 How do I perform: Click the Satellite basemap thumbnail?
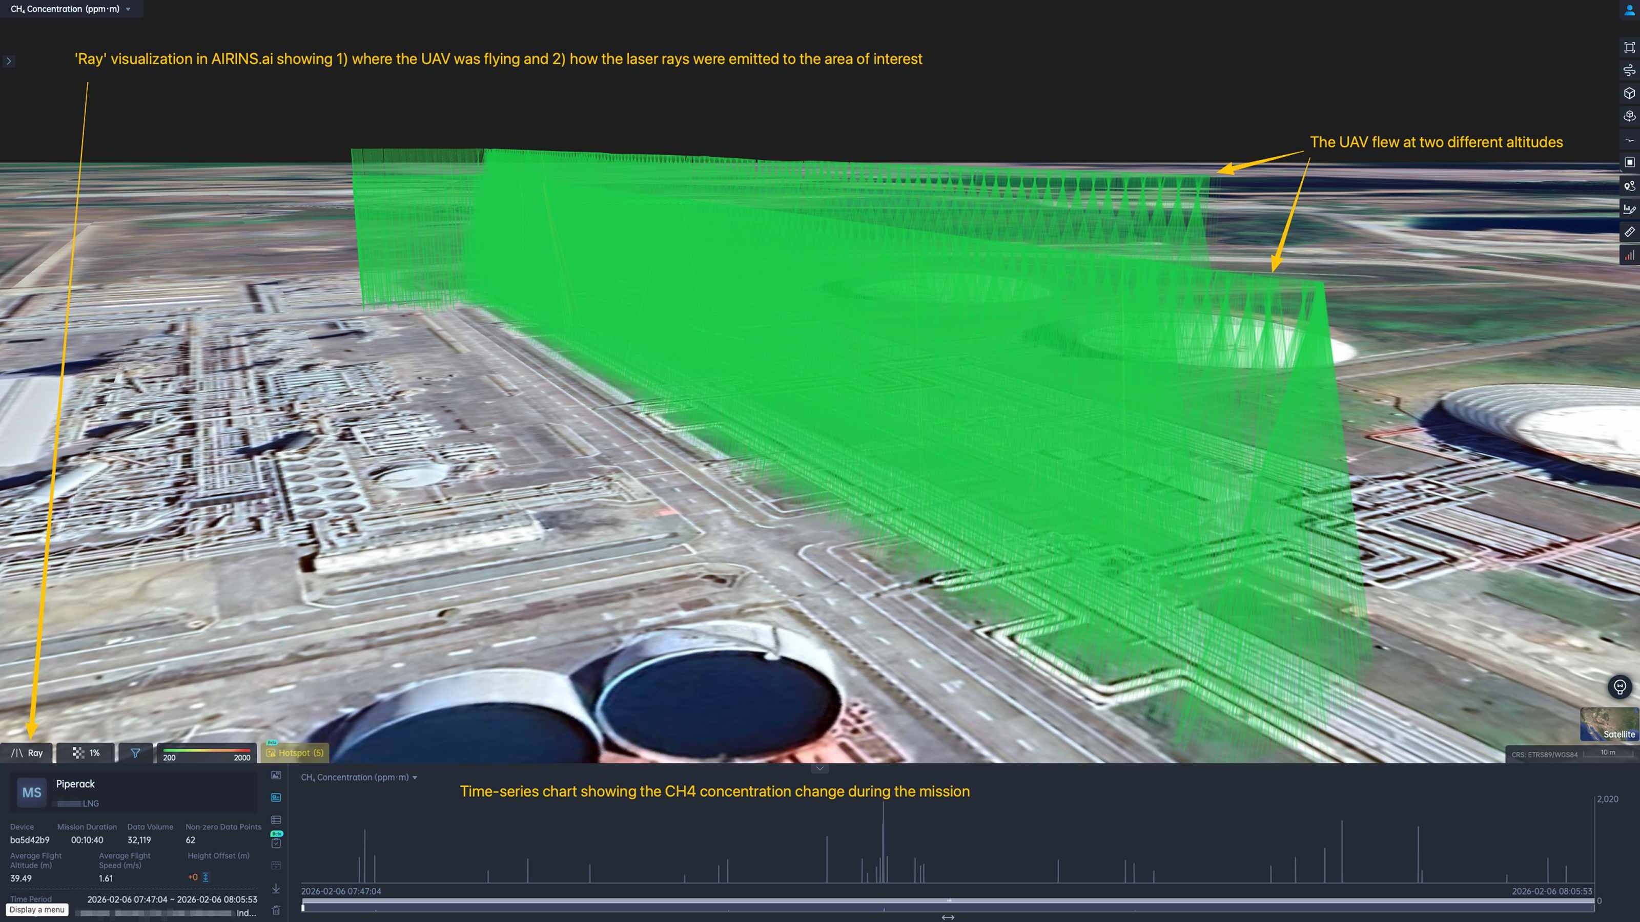(x=1608, y=724)
